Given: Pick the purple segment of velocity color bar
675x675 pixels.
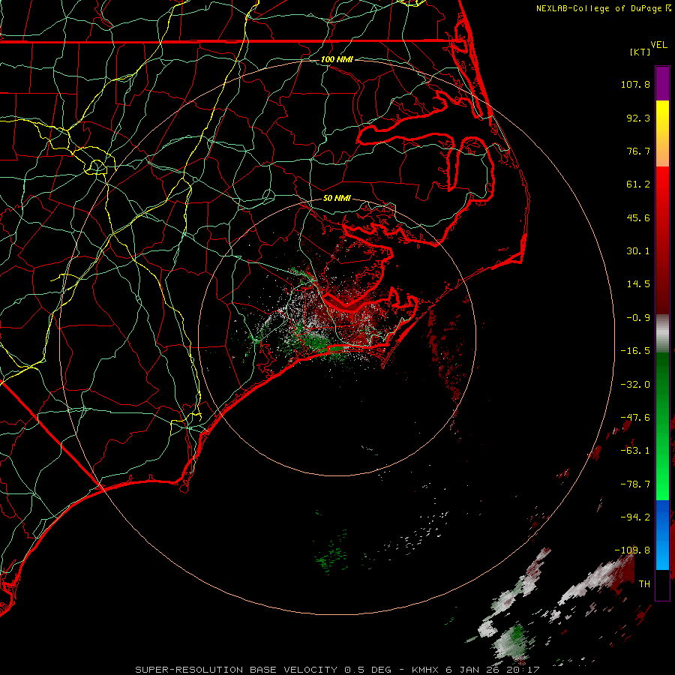Looking at the screenshot, I should pyautogui.click(x=662, y=84).
